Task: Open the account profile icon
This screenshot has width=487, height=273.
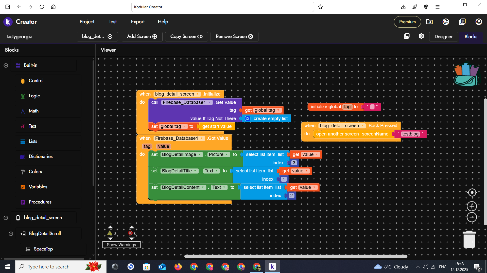Action: (x=479, y=22)
